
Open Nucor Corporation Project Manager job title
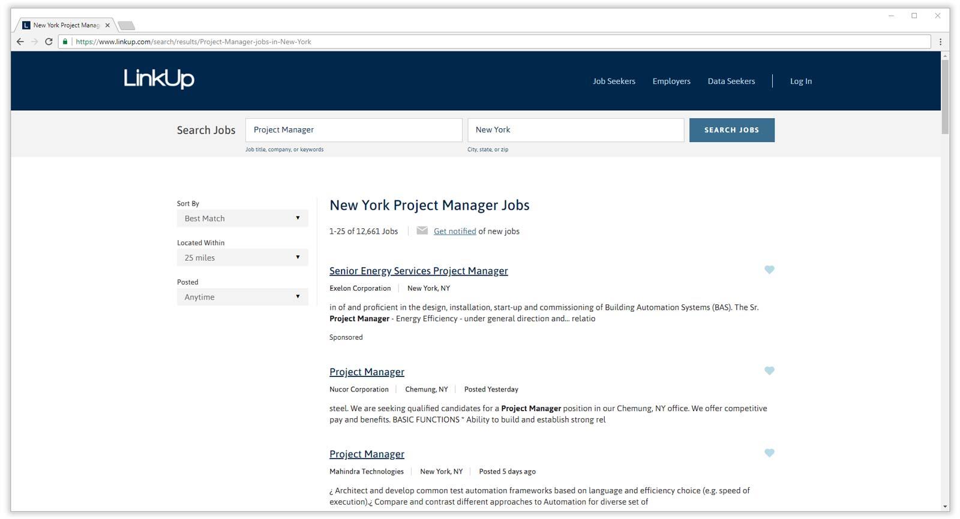pyautogui.click(x=367, y=372)
